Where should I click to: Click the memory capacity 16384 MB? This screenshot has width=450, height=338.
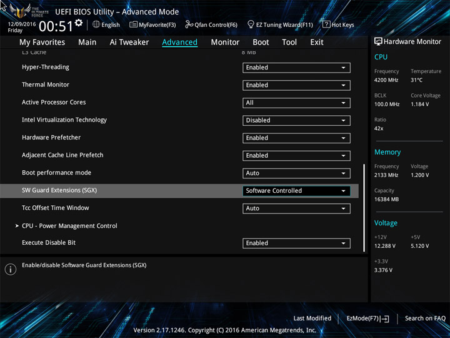pos(386,199)
